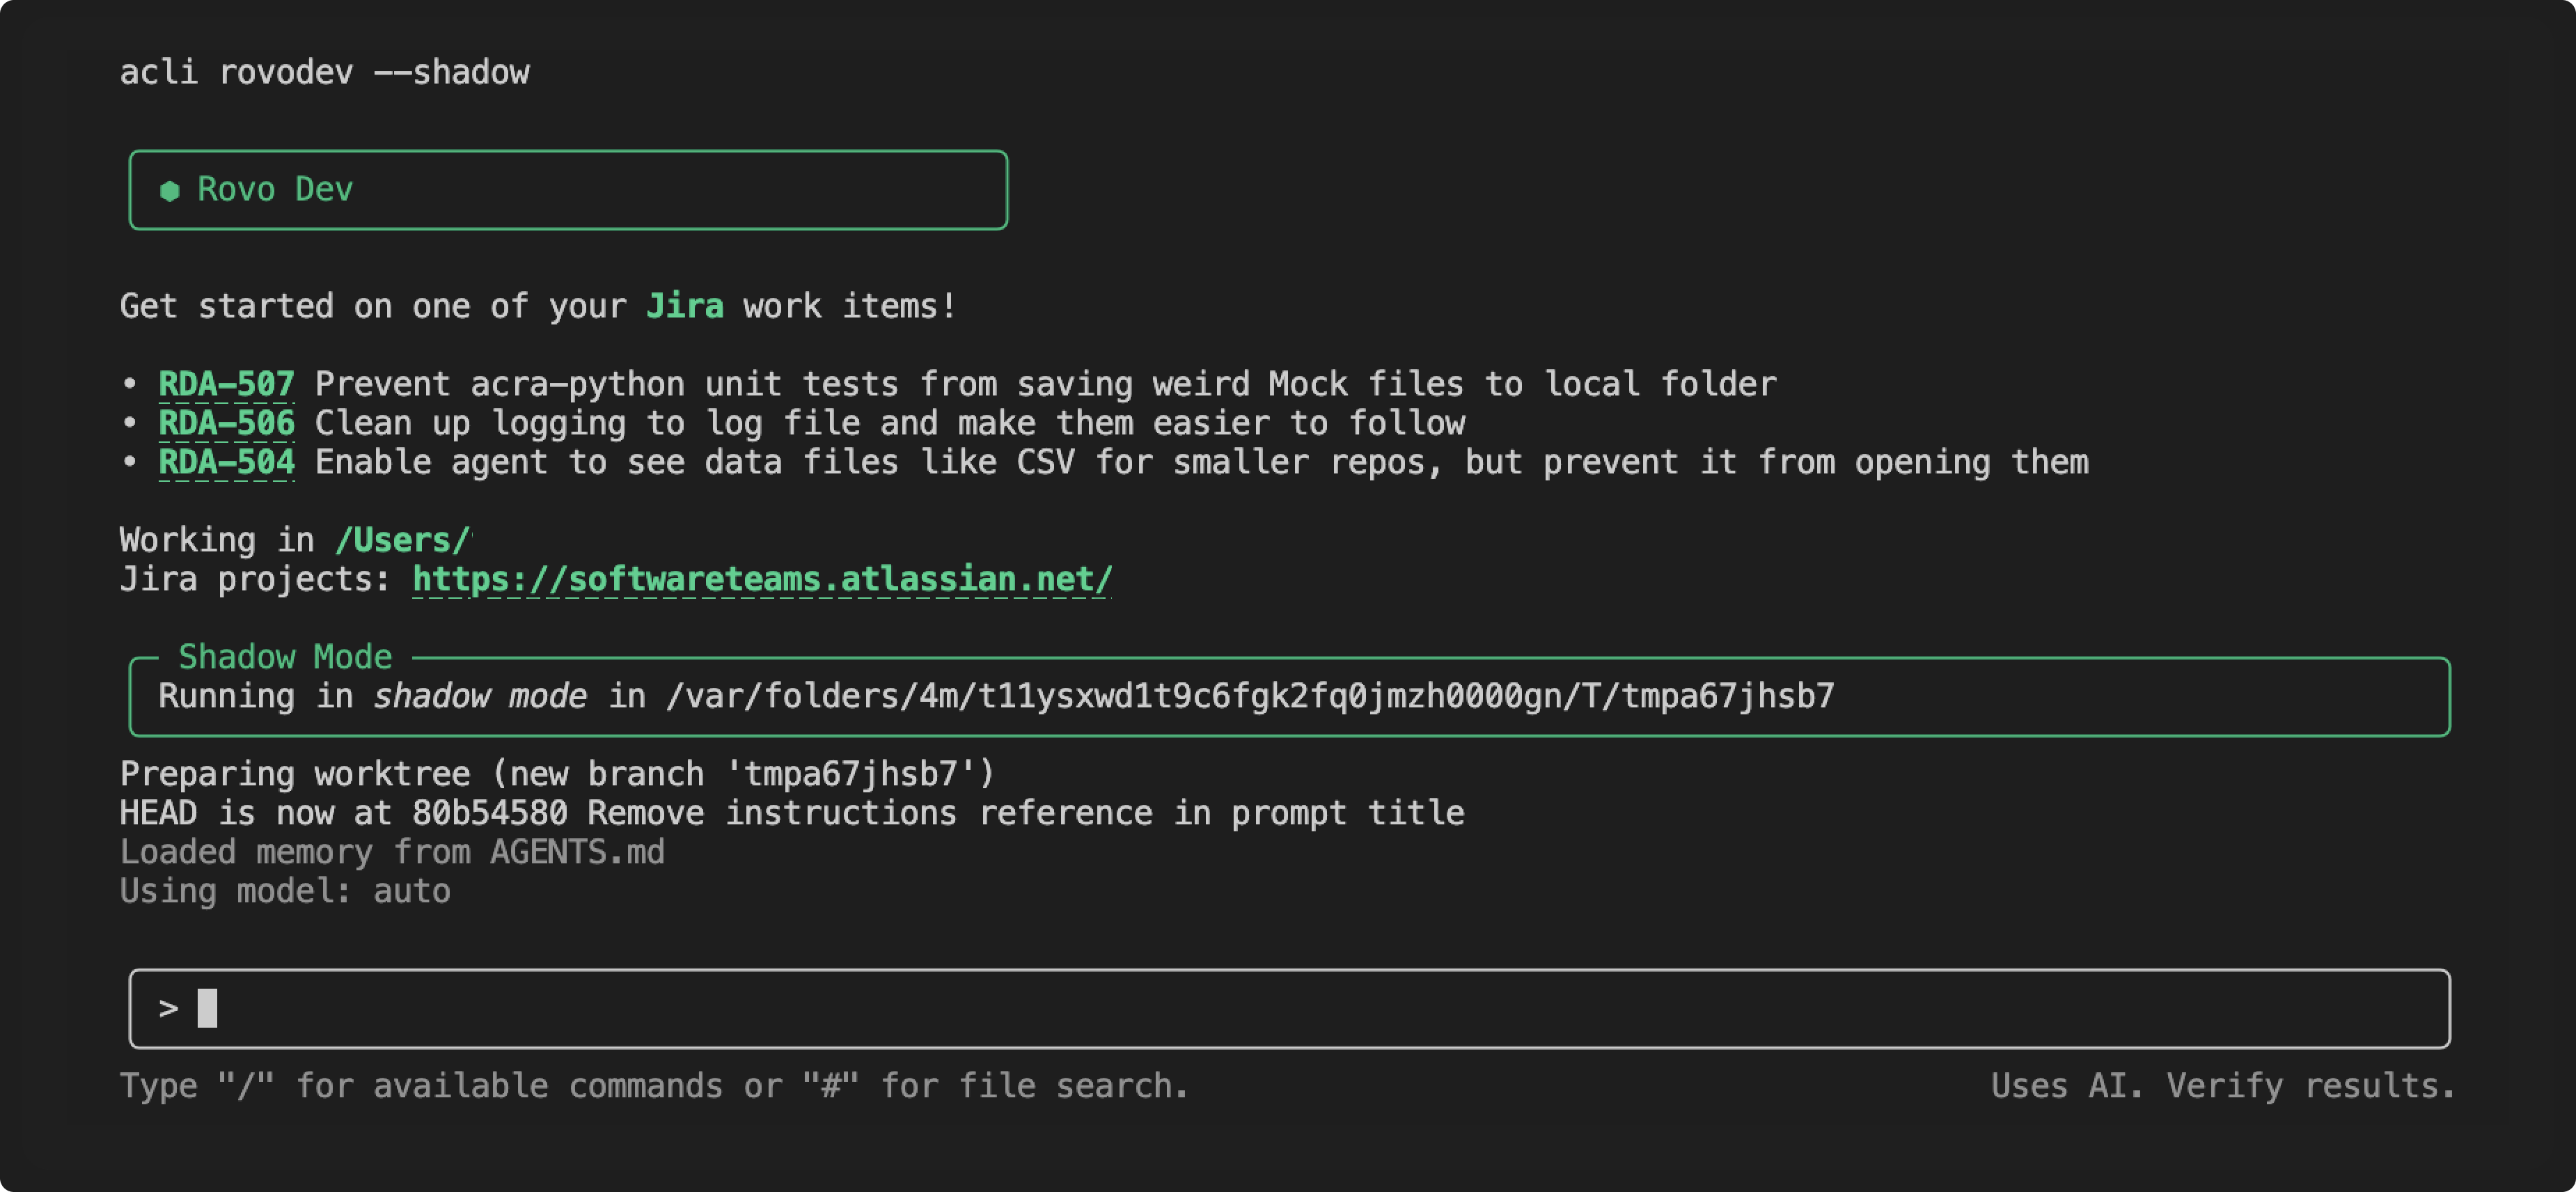Viewport: 2576px width, 1192px height.
Task: Open the softwareteams.atlassian.net Jira projects URL
Action: (x=762, y=579)
